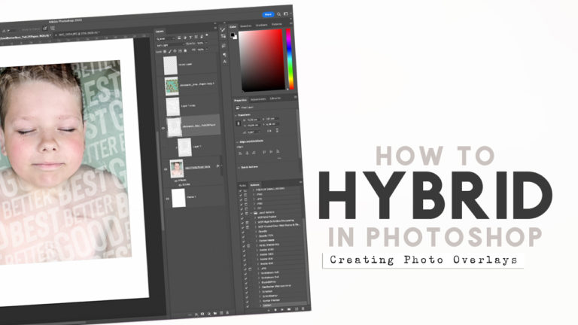Viewport: 578px width, 325px height.
Task: Select the teal patterned paper layer thumbnail
Action: click(x=172, y=86)
